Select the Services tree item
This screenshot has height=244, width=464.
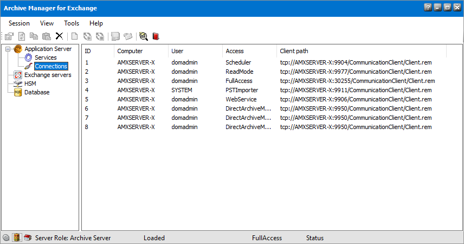click(x=46, y=57)
